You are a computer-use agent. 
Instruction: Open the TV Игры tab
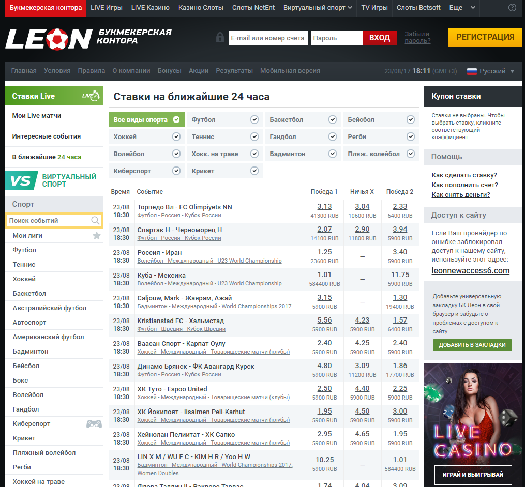pos(374,8)
